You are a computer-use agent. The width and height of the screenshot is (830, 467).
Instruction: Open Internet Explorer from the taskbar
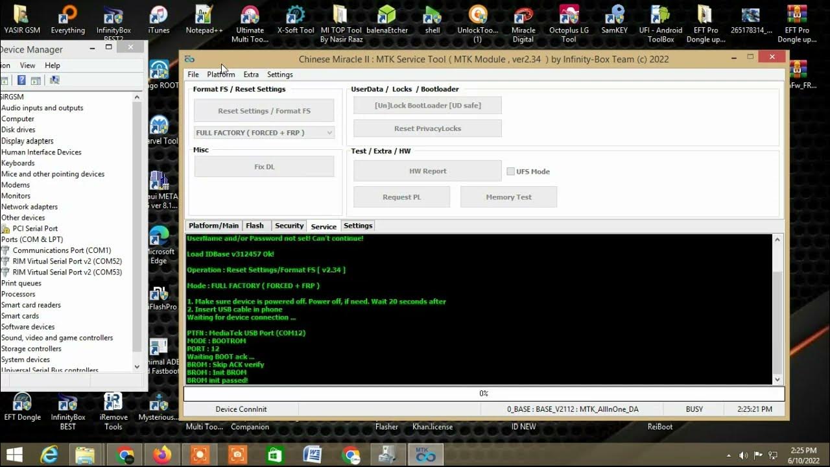tap(50, 455)
